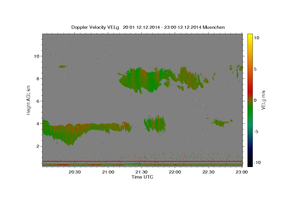Click the colorbar value label 0
Viewport: 300px width, 200px height.
coord(255,100)
